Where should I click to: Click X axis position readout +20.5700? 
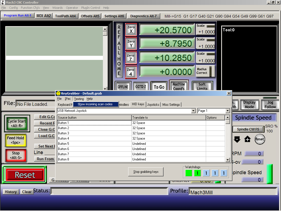[167, 30]
